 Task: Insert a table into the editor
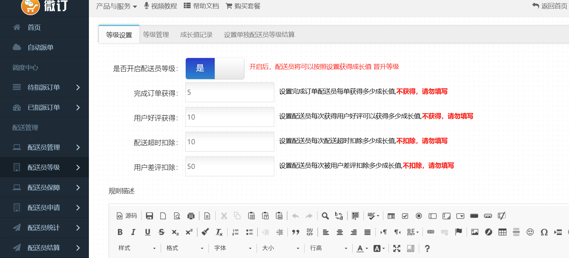[x=502, y=232]
